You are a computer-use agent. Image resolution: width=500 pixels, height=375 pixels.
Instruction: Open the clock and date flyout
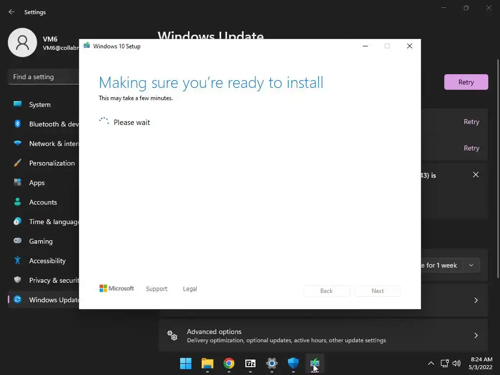480,363
